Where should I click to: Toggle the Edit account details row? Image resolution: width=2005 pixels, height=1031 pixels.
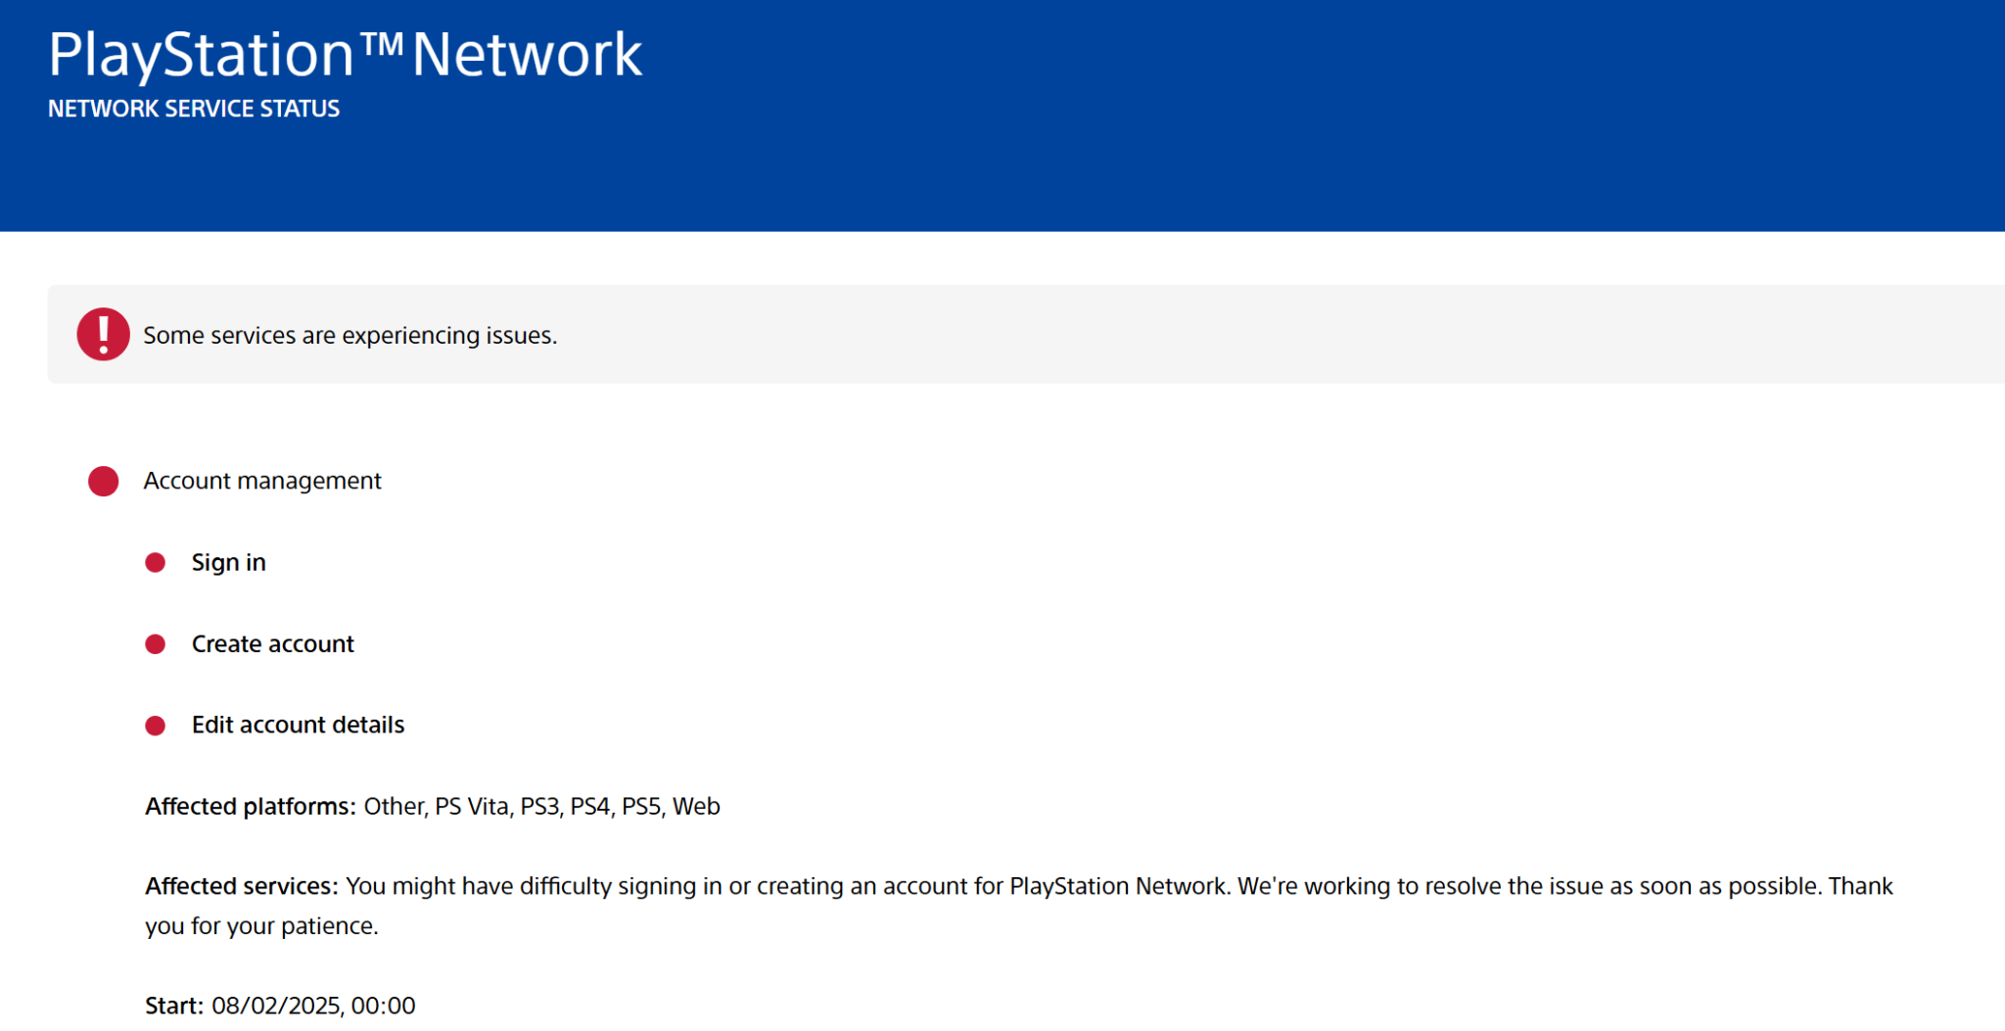tap(299, 725)
